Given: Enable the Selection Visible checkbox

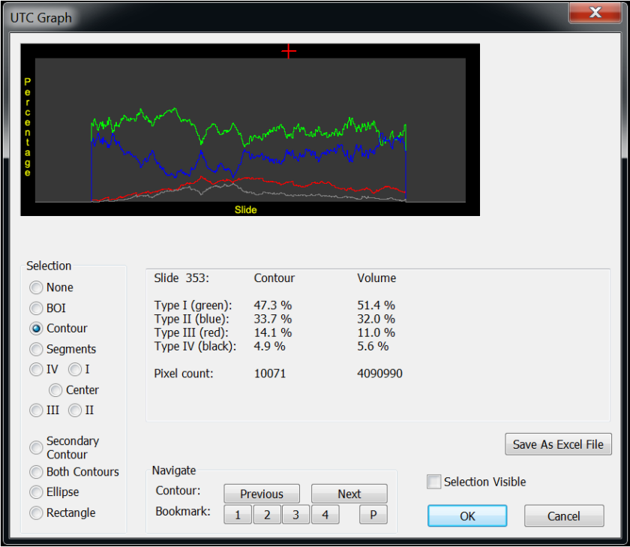Looking at the screenshot, I should 433,482.
